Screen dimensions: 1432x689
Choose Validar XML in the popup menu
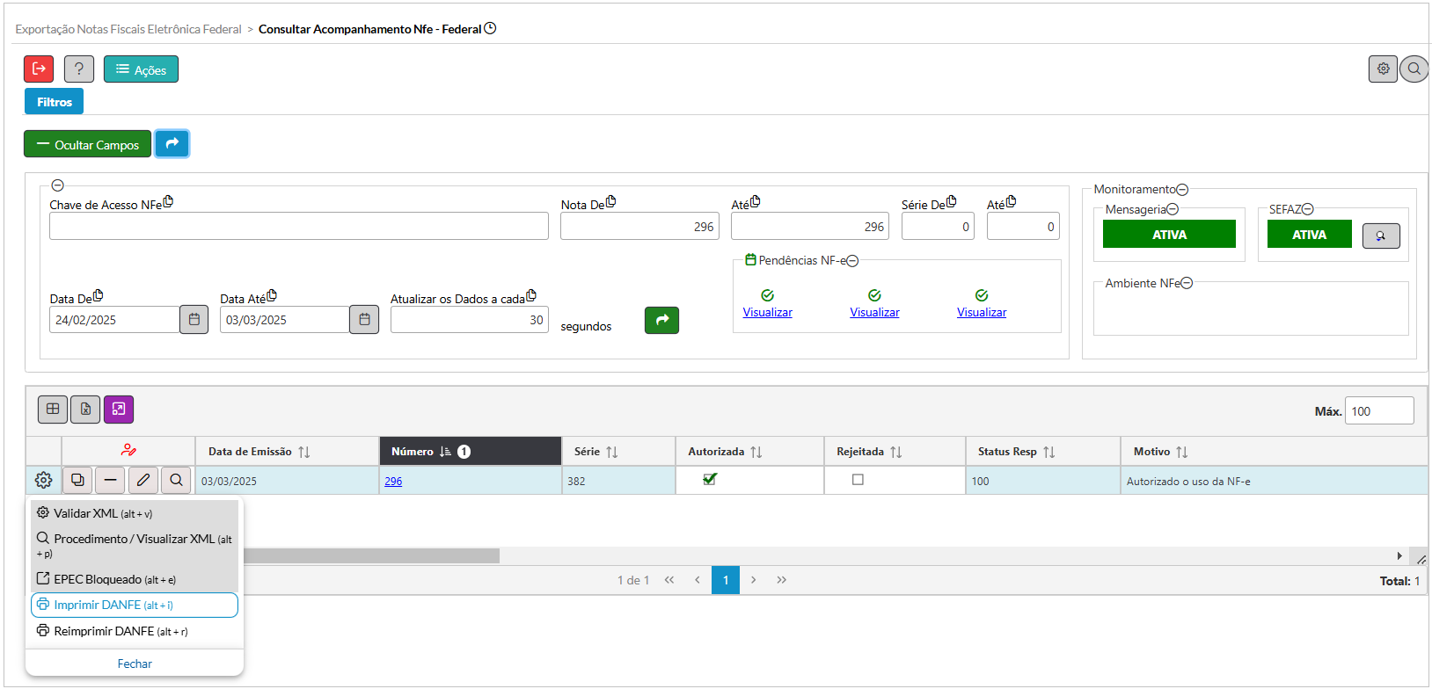click(102, 513)
